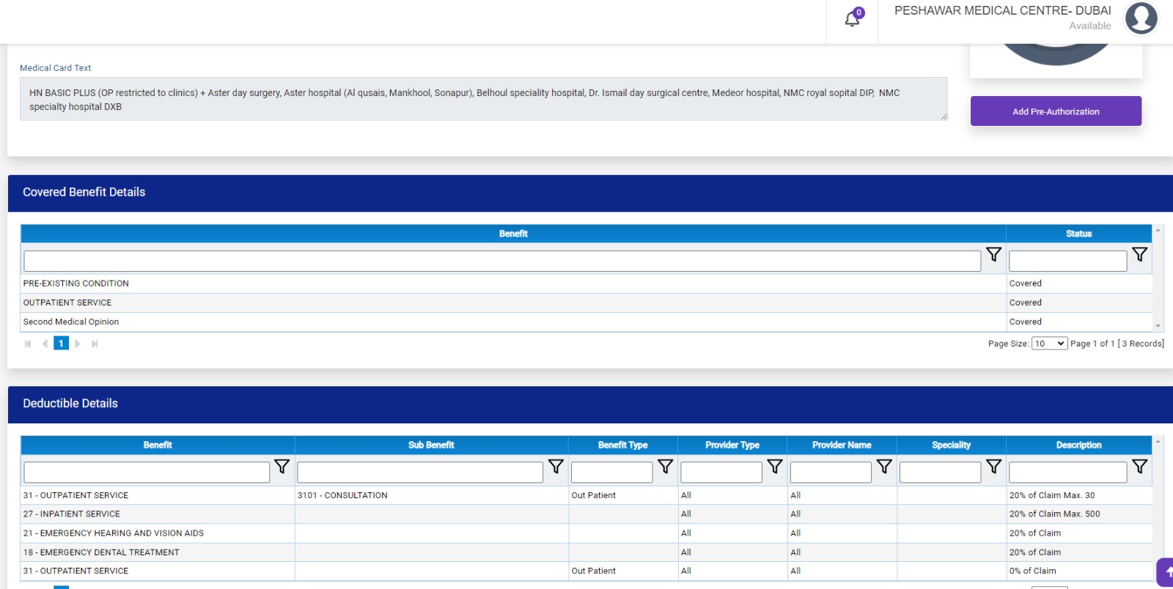Go to page 1 in pager

pyautogui.click(x=61, y=344)
